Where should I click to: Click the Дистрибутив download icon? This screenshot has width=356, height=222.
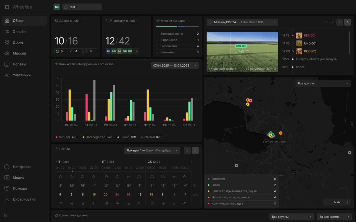(7, 199)
